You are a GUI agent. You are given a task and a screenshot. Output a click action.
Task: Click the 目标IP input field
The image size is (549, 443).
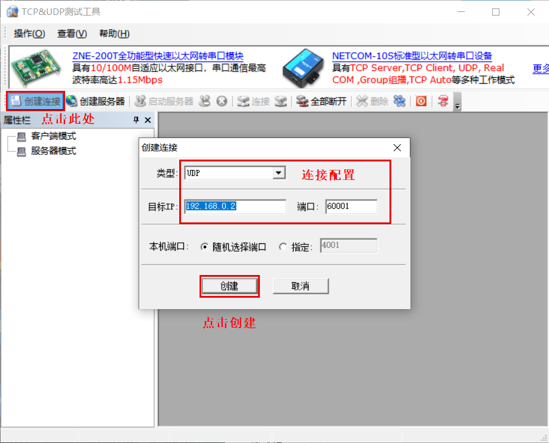(235, 206)
